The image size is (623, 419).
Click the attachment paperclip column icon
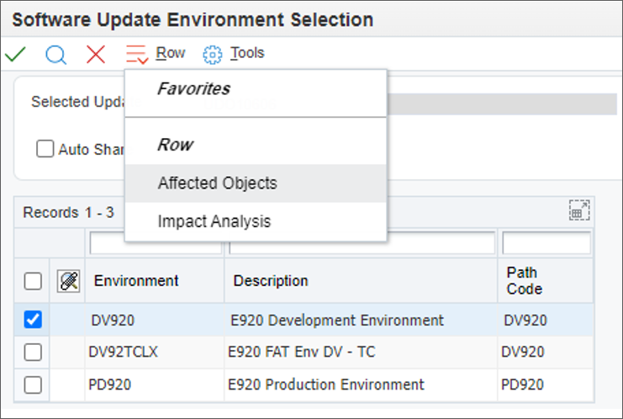click(68, 281)
